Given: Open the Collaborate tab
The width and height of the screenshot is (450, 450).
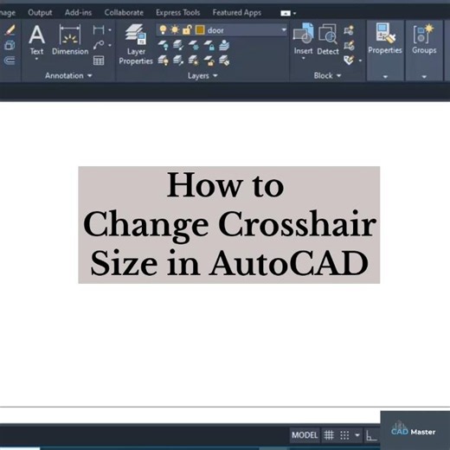Looking at the screenshot, I should 124,13.
